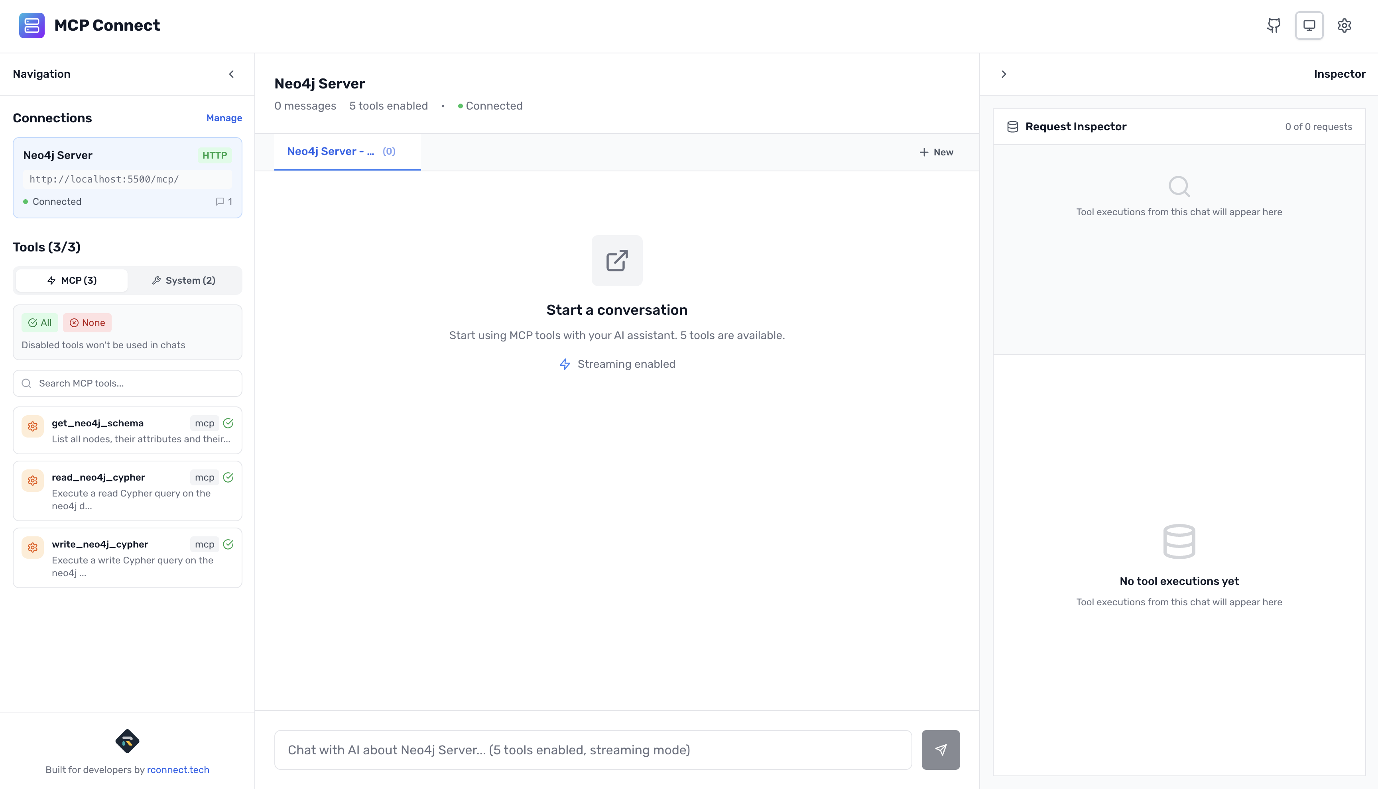1378x789 pixels.
Task: Open application settings gear
Action: [x=1345, y=26]
